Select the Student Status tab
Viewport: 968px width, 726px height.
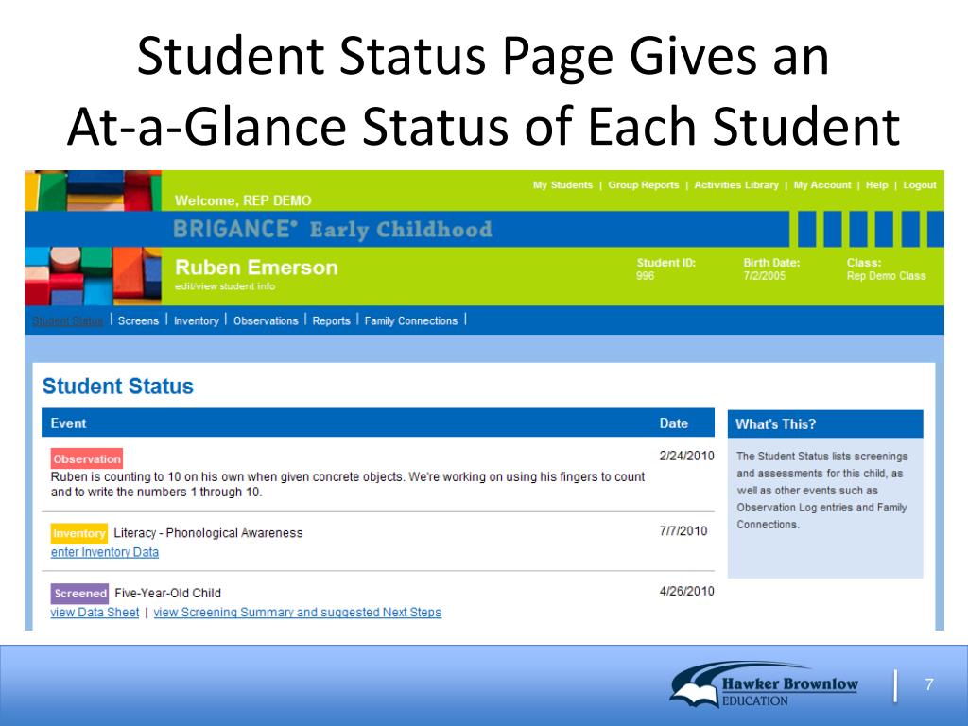(67, 321)
